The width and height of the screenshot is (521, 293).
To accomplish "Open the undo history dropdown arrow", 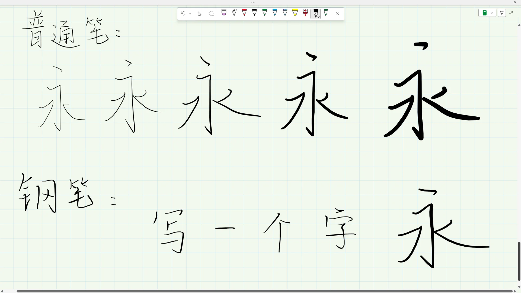I will pos(190,14).
